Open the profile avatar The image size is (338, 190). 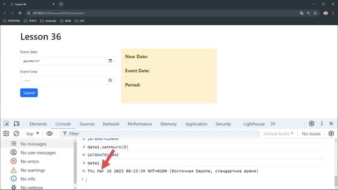(x=325, y=13)
